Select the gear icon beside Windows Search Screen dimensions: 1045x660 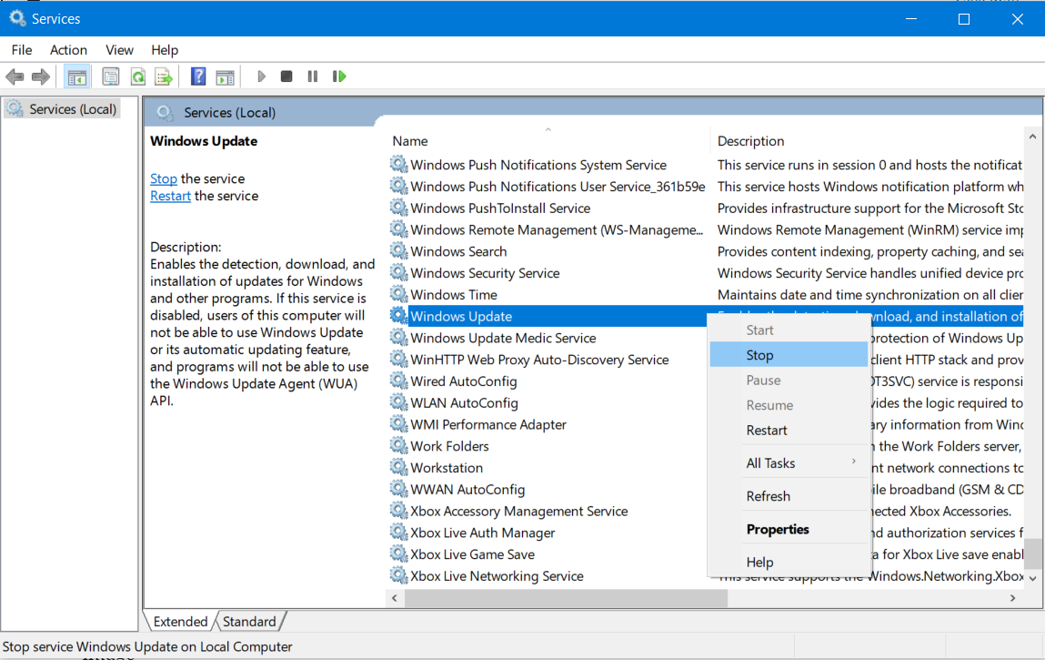[x=398, y=251]
